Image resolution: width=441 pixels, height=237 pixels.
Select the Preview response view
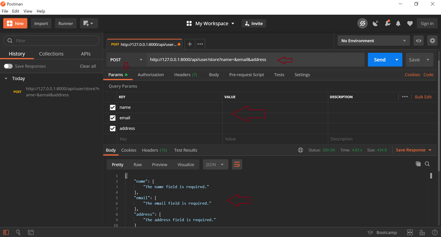tap(160, 165)
